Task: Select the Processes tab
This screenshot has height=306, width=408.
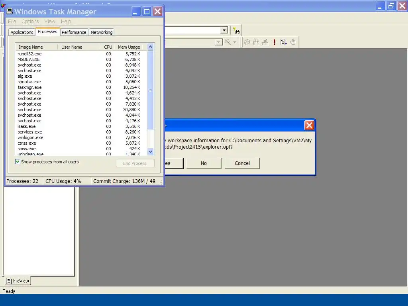Action: point(47,31)
